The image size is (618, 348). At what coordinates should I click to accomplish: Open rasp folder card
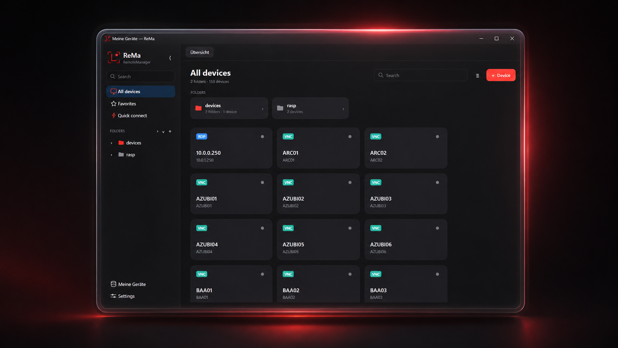[x=310, y=108]
